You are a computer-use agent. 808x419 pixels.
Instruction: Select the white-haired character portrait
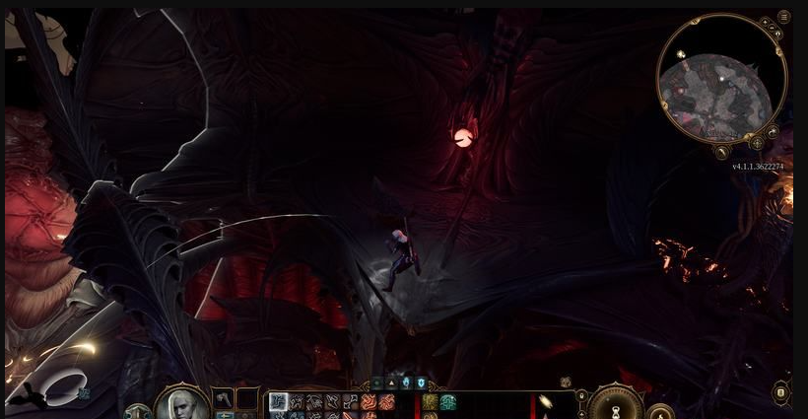coord(183,403)
